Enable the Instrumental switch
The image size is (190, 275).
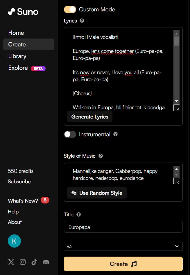(x=70, y=135)
